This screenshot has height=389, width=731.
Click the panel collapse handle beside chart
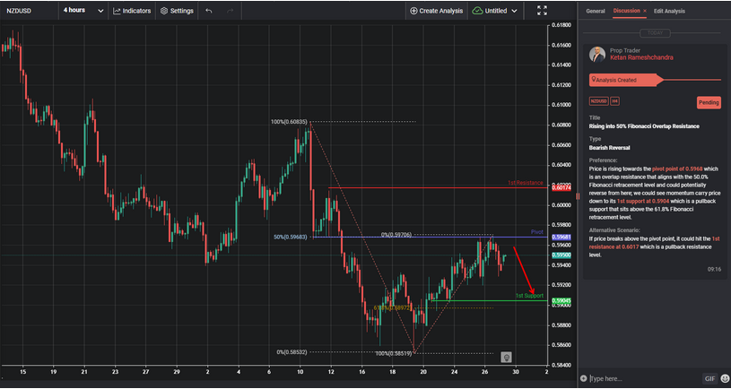tap(579, 196)
